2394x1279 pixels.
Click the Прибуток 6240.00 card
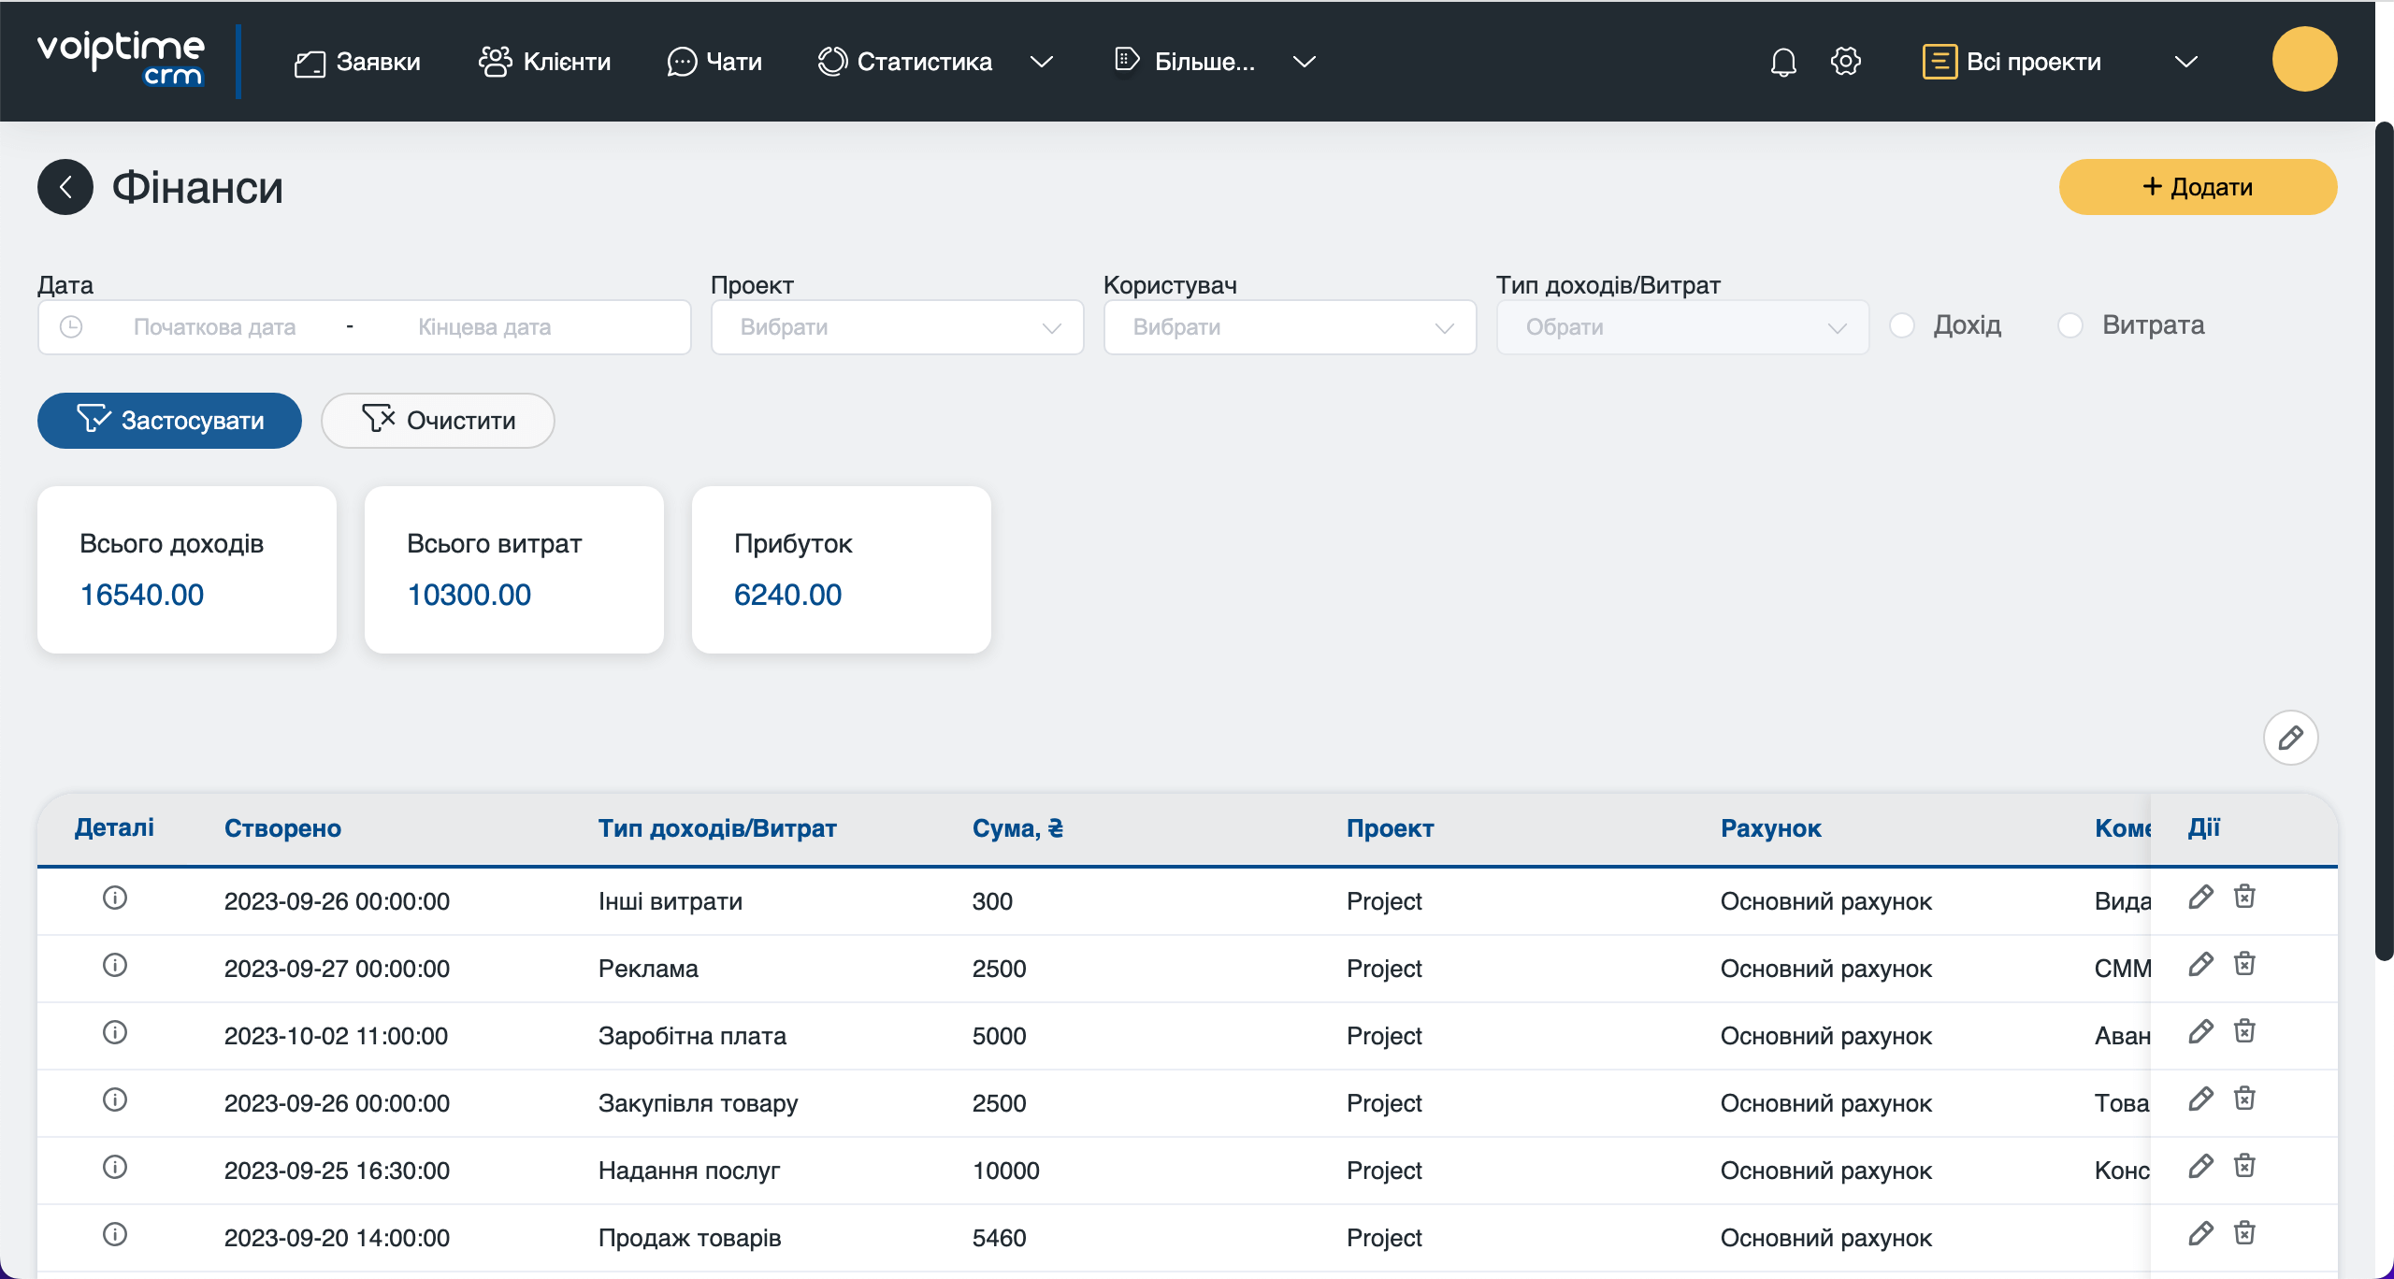842,569
